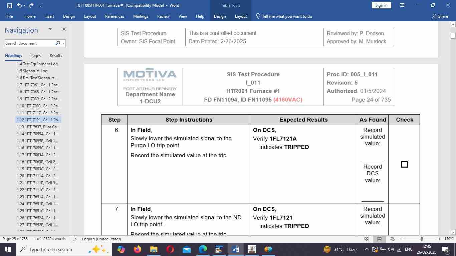Go to heading 1.13 1PT_7837, Pilot Gas
Screen dimensions: 456x256
tap(38, 127)
